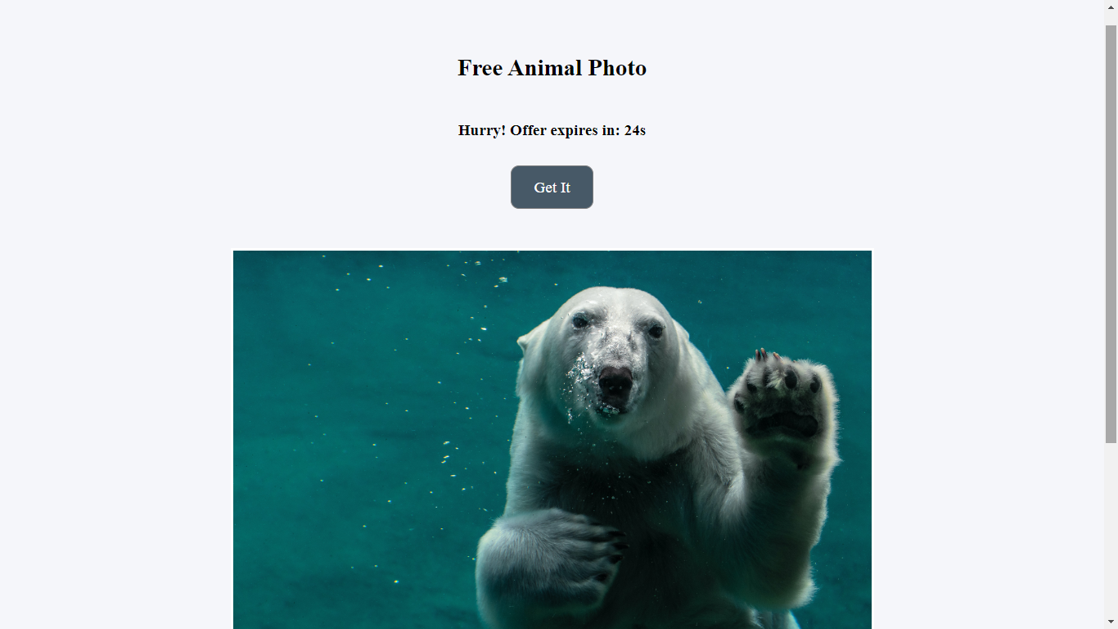
Task: Click the empty scrollbar track below the thumb
Action: click(1111, 530)
